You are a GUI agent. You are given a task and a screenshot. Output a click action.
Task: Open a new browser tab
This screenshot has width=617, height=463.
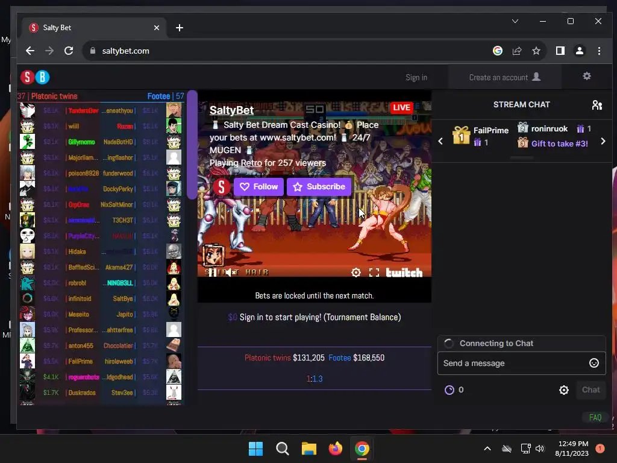point(180,28)
